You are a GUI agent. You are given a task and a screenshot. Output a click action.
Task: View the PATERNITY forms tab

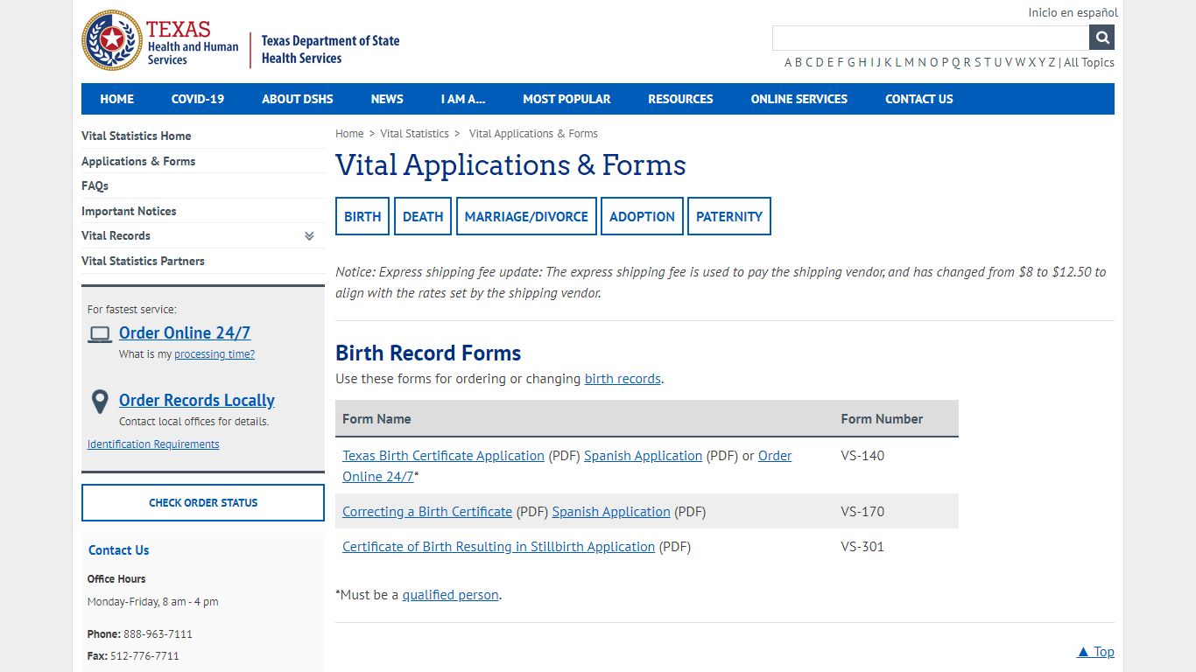coord(728,216)
